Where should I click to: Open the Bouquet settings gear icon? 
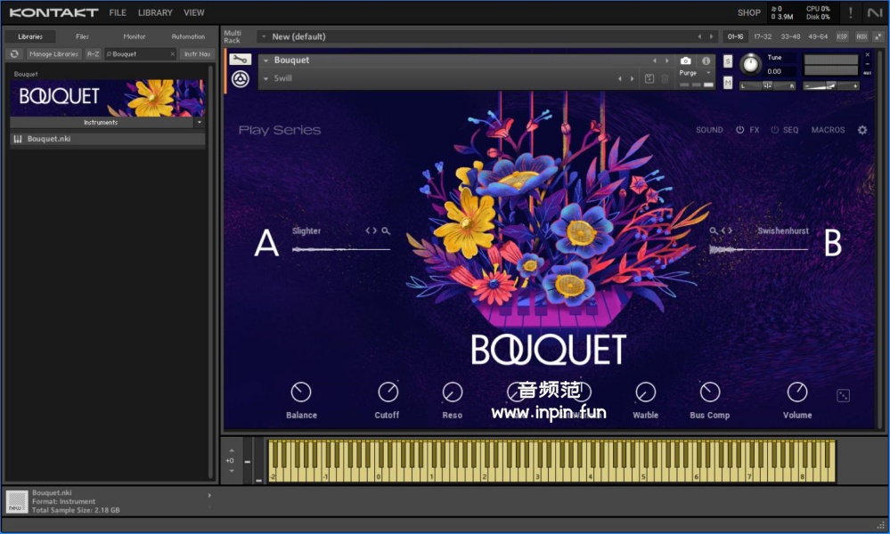coord(862,130)
